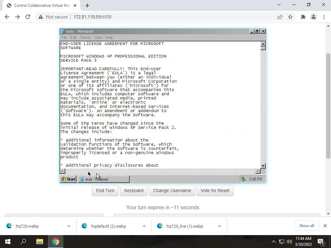This screenshot has width=331, height=248.
Task: Minimize the eula Notepad window
Action: 251,31
